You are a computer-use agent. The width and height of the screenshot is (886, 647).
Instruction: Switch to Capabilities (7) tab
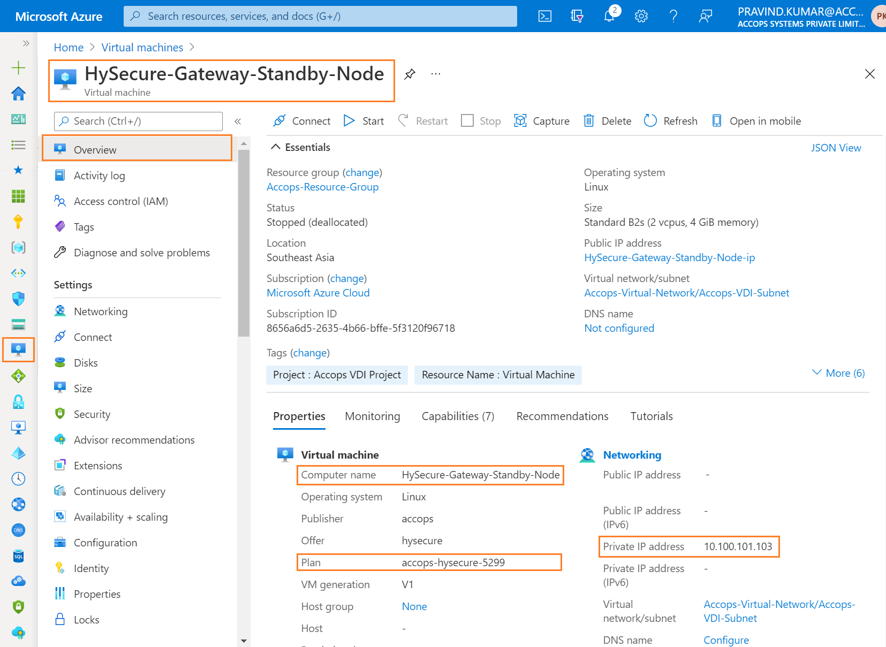[x=458, y=416]
